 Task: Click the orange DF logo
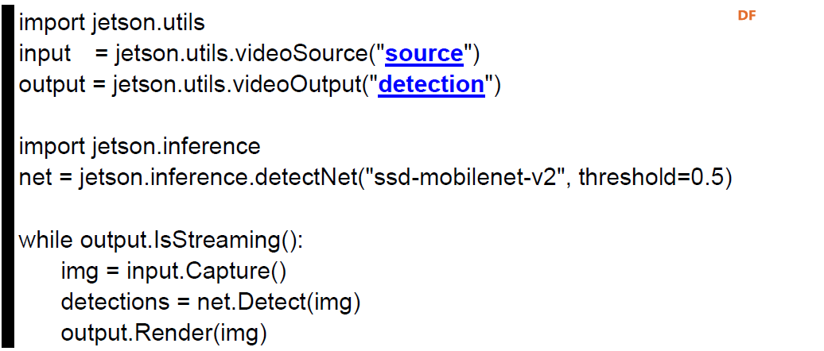746,16
